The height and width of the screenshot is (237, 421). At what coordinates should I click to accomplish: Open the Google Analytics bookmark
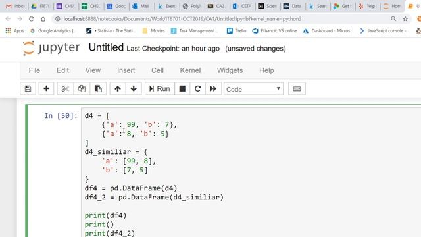(x=53, y=31)
